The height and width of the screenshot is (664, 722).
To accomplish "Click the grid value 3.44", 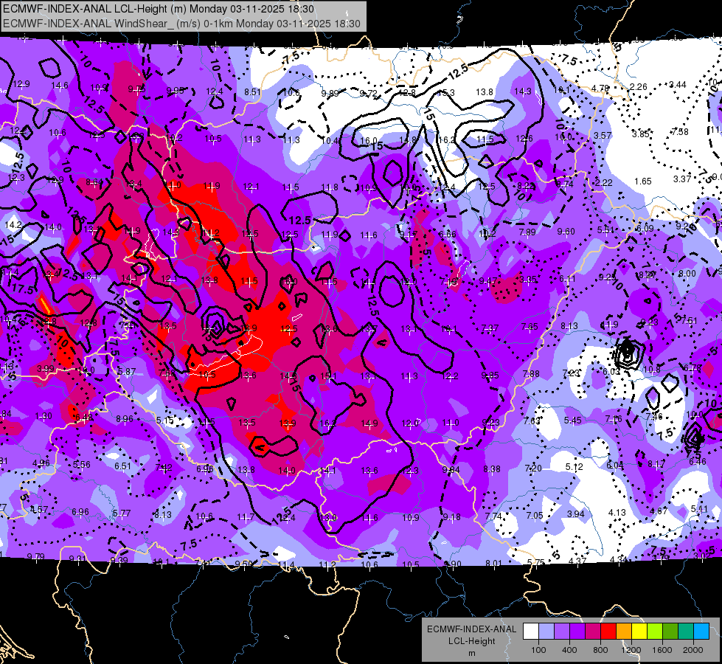I will pos(677,84).
